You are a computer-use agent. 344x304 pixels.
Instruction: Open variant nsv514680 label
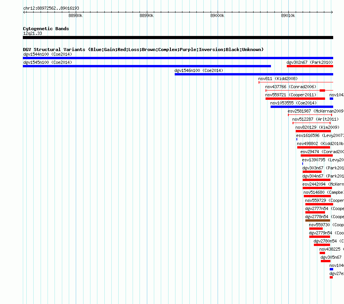click(x=324, y=192)
